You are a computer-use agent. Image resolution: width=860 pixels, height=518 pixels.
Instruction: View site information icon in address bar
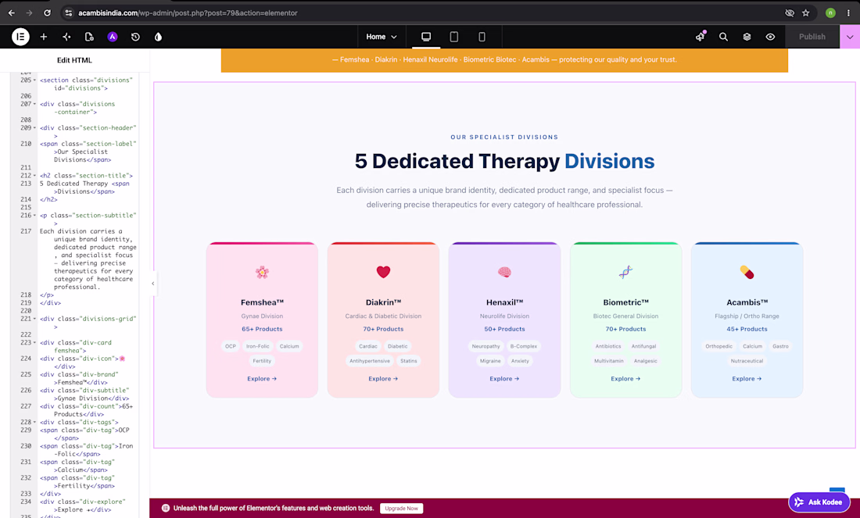tap(68, 13)
